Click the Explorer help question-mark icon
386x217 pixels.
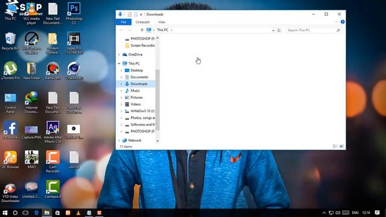click(x=343, y=22)
